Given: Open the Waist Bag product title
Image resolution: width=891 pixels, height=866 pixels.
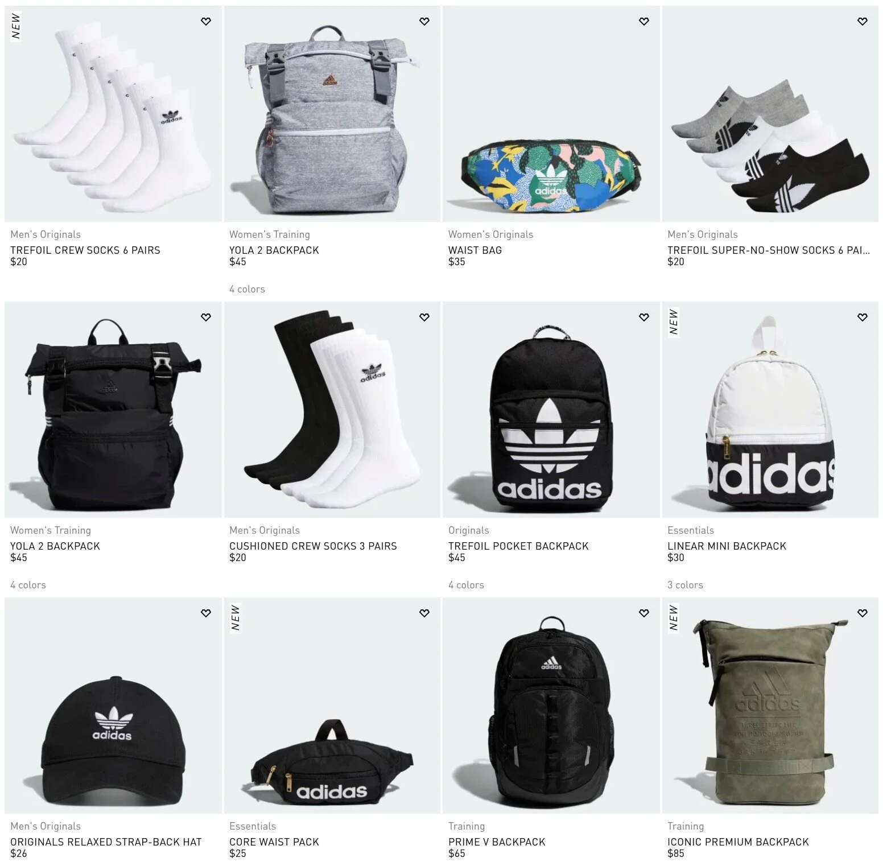Looking at the screenshot, I should click(x=475, y=250).
